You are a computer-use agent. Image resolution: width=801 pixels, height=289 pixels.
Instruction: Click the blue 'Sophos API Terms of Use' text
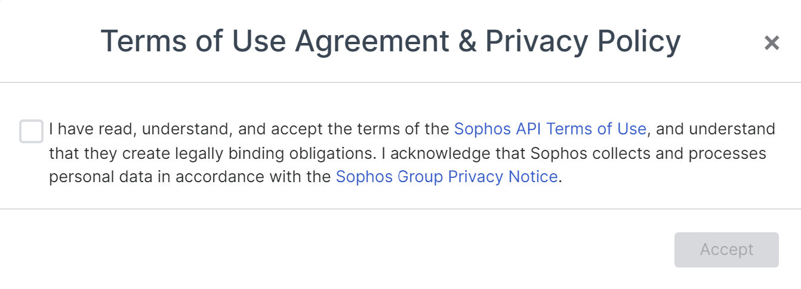[550, 129]
